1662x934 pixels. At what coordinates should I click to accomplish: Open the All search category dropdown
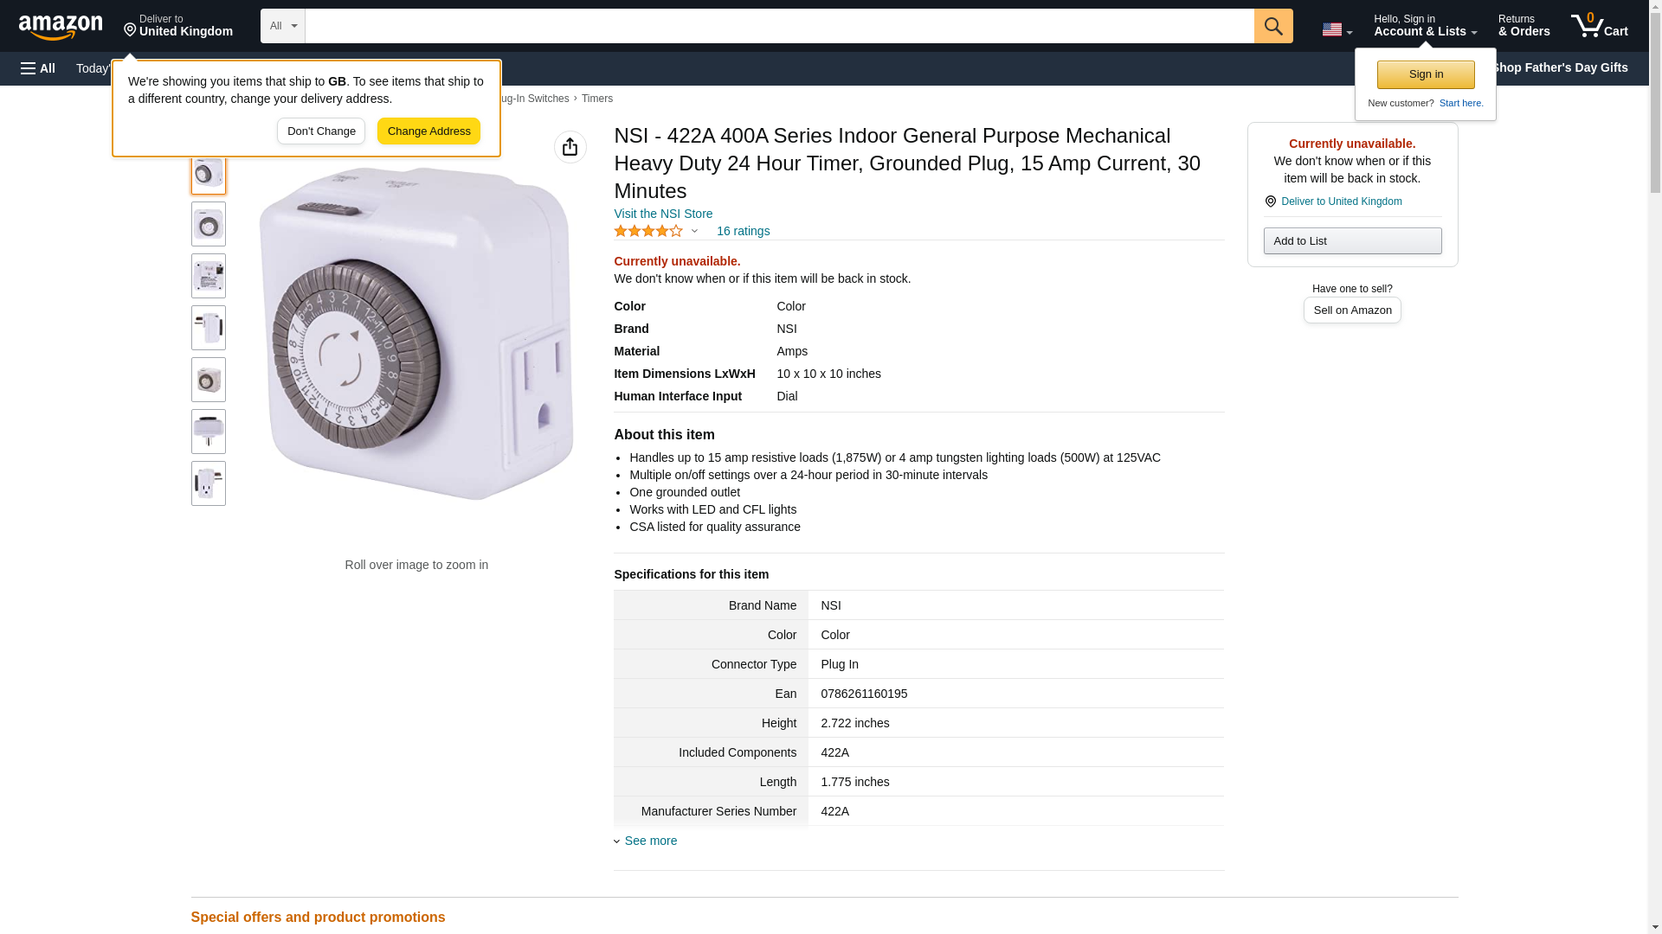pos(282,26)
